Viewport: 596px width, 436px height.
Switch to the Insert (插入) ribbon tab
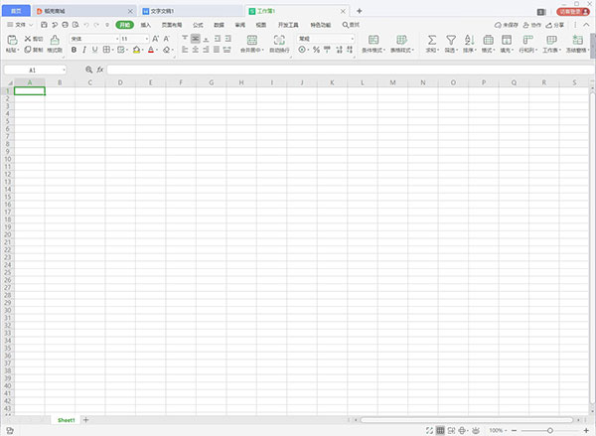[146, 25]
